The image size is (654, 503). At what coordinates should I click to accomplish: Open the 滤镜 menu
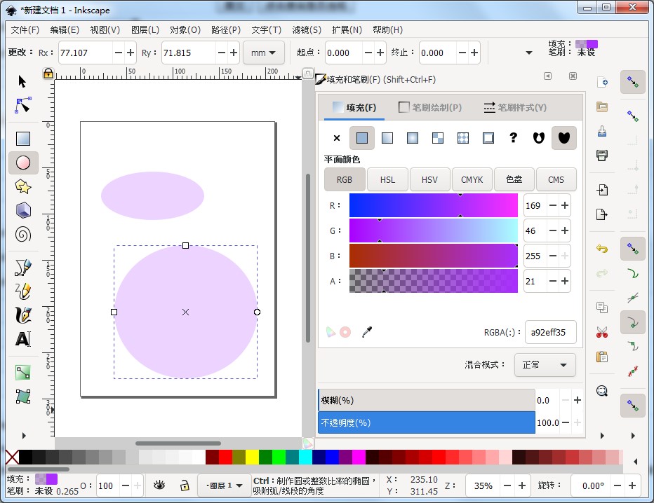[306, 29]
